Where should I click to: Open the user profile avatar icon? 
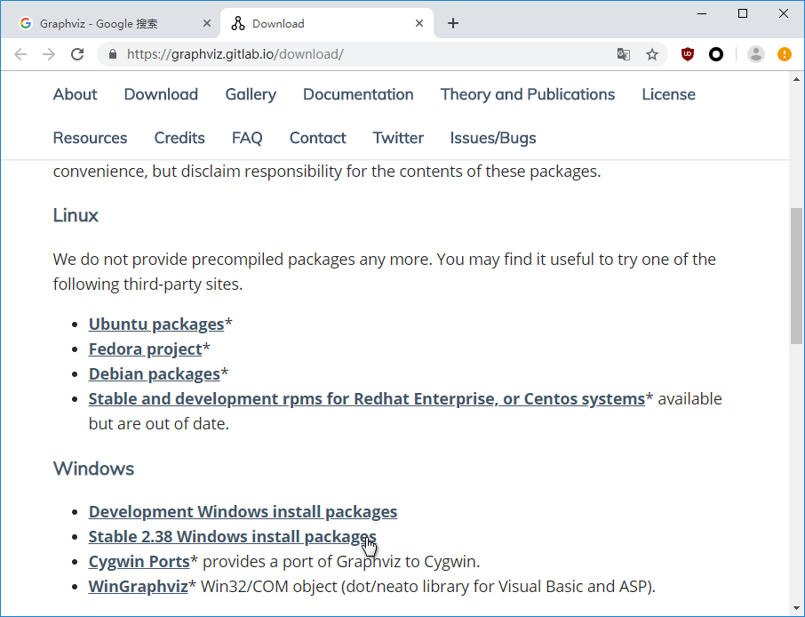click(x=756, y=54)
